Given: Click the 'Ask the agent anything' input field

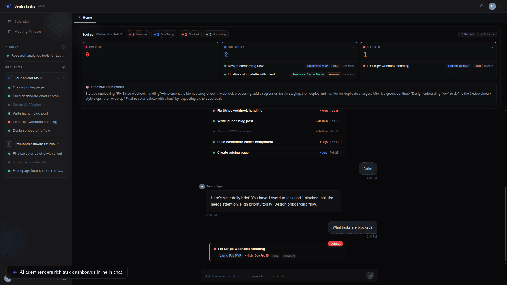Looking at the screenshot, I should [x=277, y=276].
